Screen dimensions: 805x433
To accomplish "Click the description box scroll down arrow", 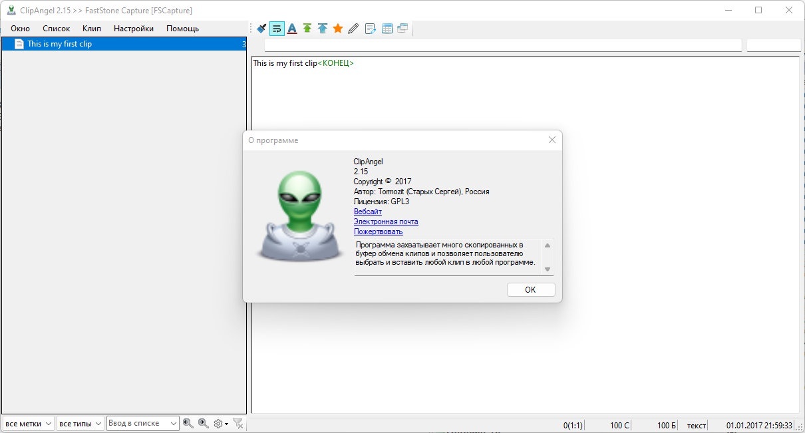I will click(x=548, y=269).
